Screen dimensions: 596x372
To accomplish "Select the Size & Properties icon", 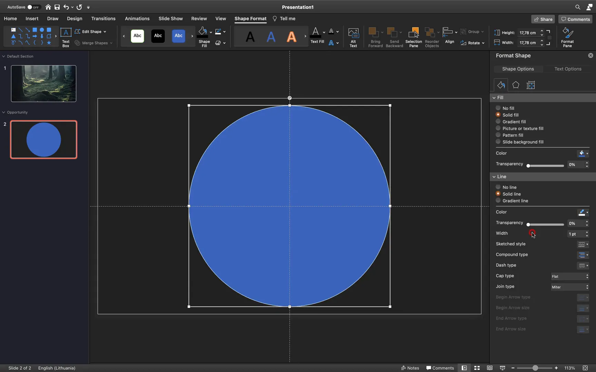I will [531, 85].
